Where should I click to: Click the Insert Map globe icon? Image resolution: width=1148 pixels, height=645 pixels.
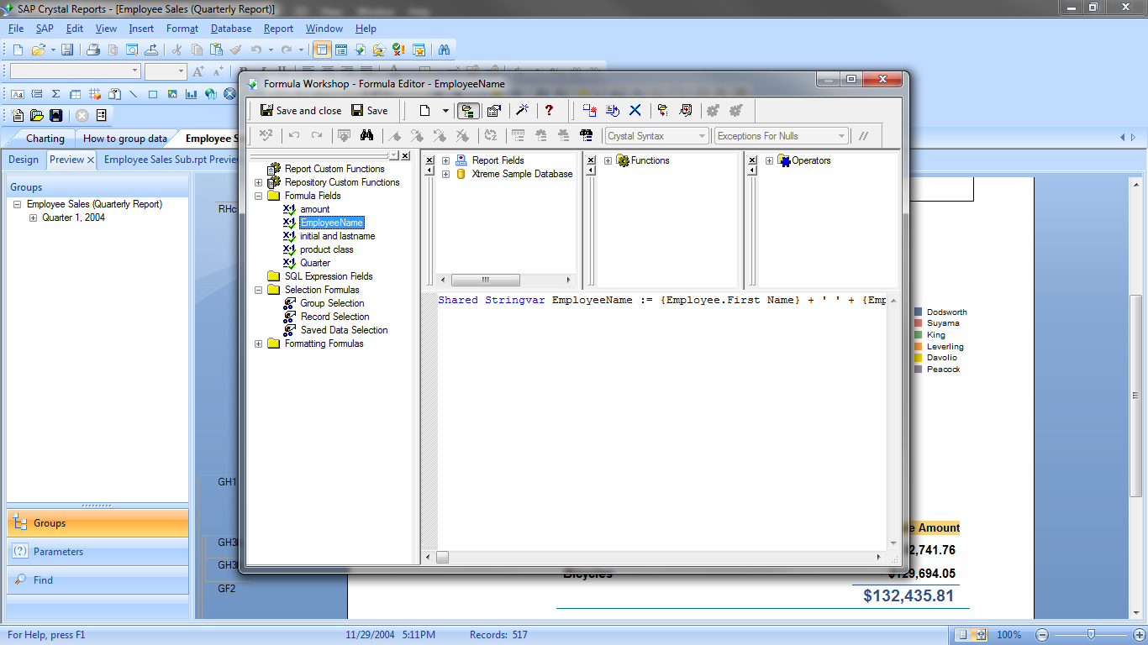[211, 94]
